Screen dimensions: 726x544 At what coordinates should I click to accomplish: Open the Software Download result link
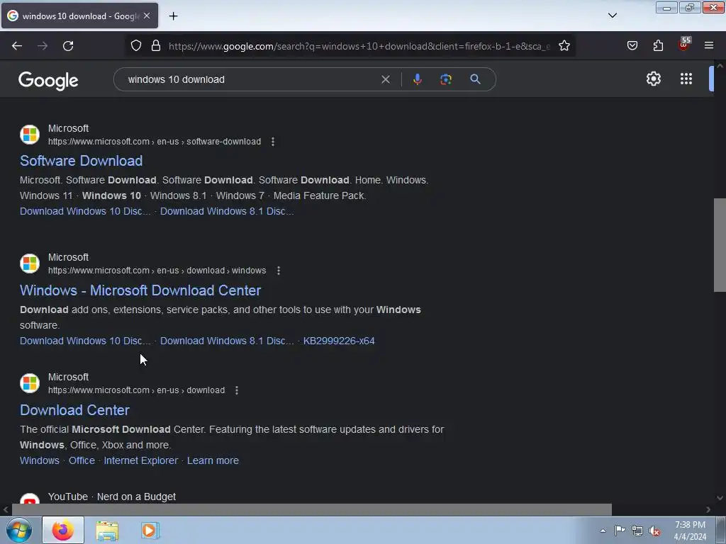[81, 161]
